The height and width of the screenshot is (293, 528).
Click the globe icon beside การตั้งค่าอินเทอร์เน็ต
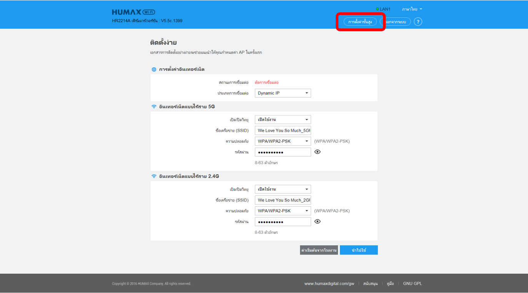tap(154, 70)
